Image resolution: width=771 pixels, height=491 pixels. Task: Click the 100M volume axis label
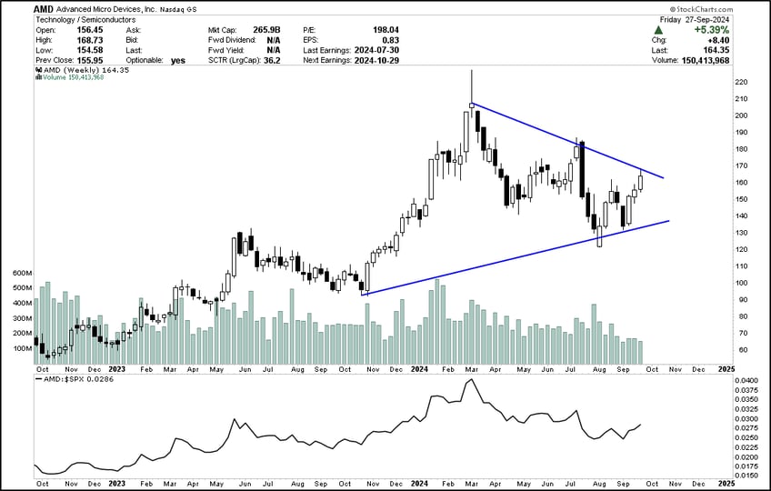[x=23, y=348]
